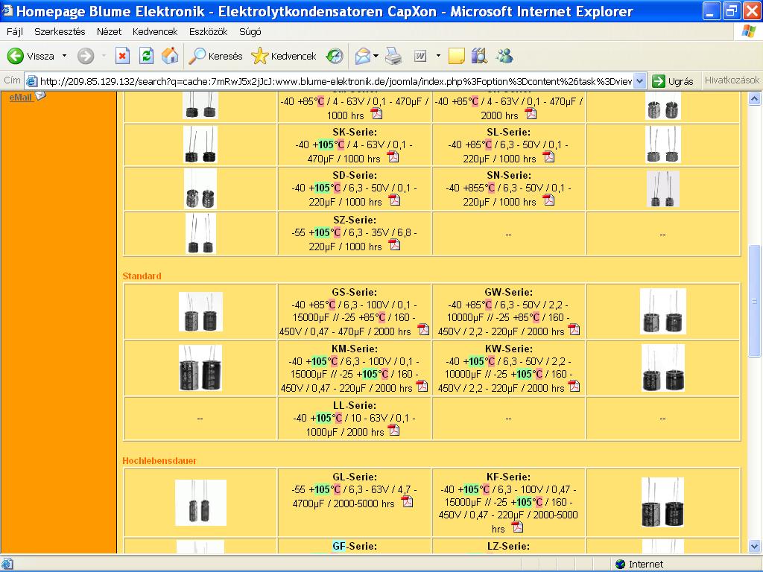The image size is (763, 572).
Task: Edit the page with the Word icon
Action: [x=420, y=56]
